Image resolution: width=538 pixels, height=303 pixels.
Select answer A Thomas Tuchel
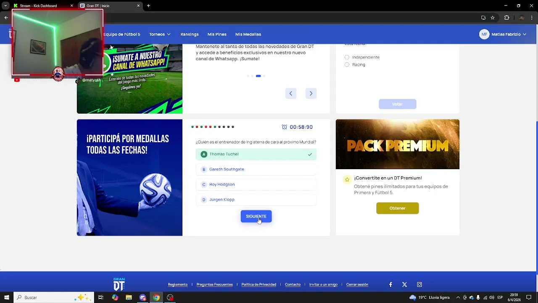click(x=256, y=154)
